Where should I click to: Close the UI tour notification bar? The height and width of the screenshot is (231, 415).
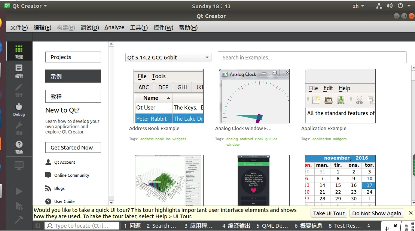pos(411,213)
